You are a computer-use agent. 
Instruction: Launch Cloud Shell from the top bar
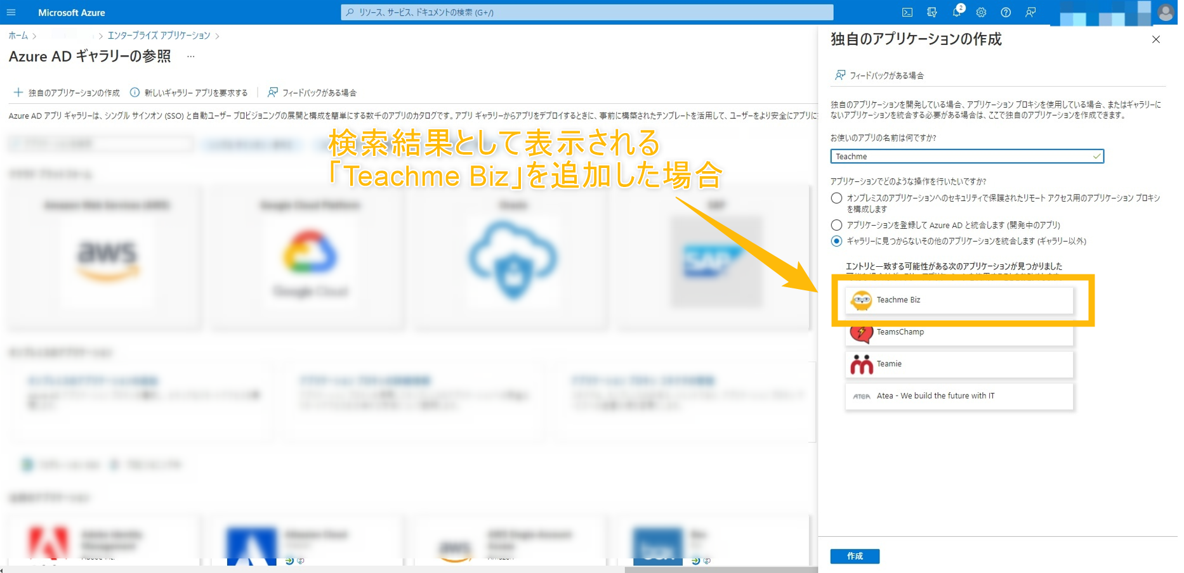(907, 12)
